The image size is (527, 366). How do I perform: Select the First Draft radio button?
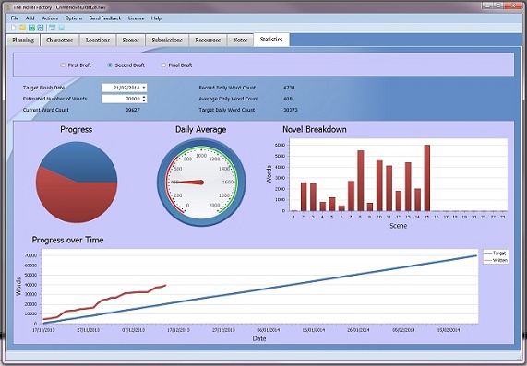point(63,65)
